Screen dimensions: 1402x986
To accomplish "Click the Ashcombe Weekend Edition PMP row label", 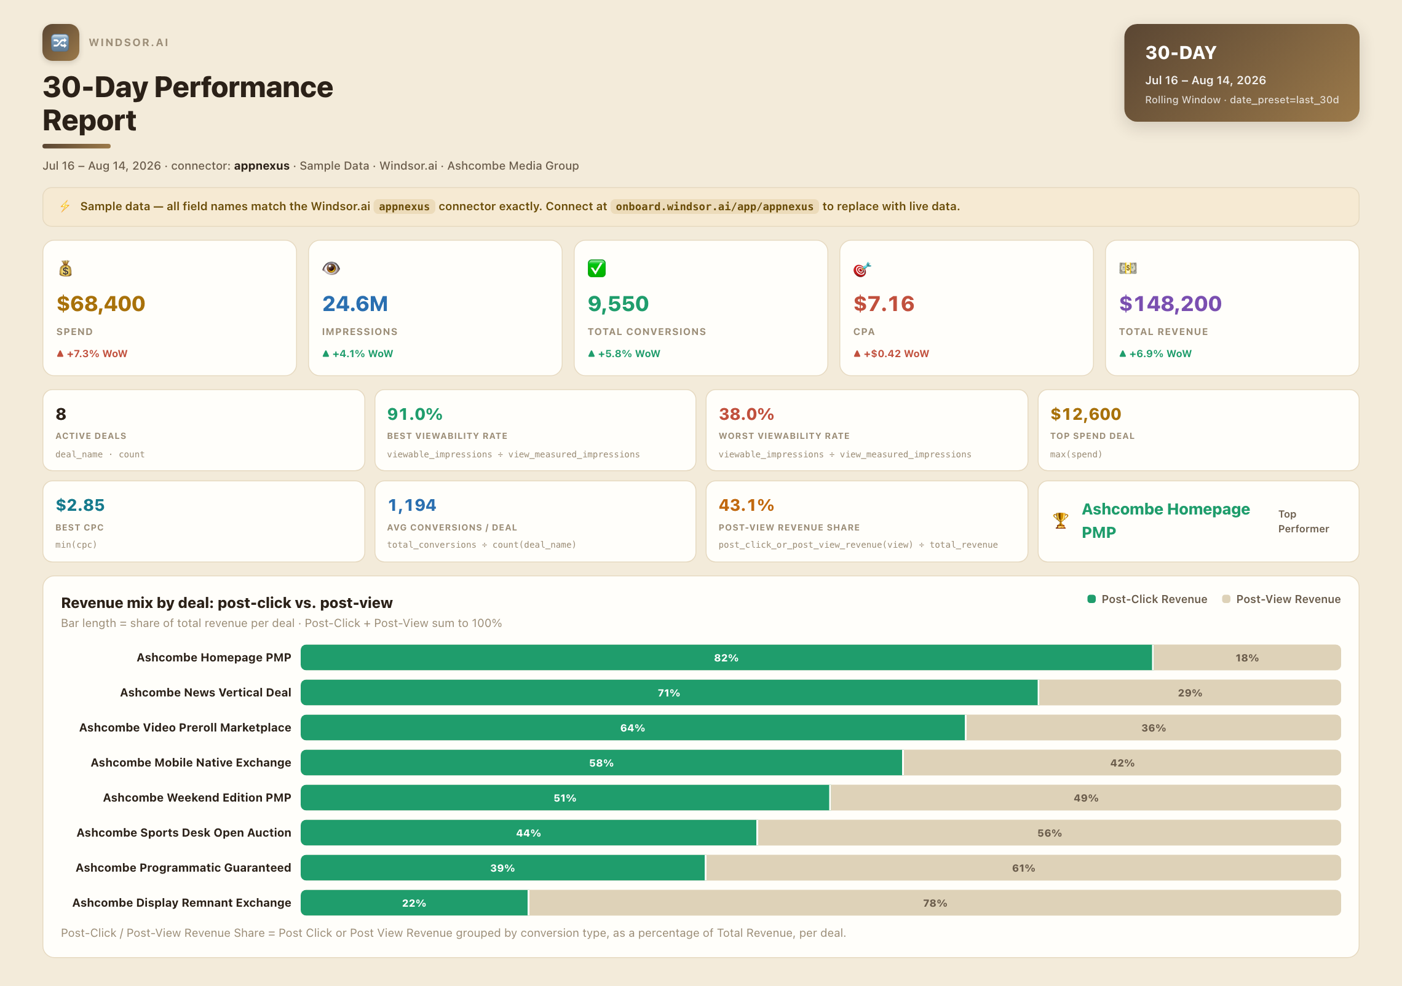I will pyautogui.click(x=197, y=798).
